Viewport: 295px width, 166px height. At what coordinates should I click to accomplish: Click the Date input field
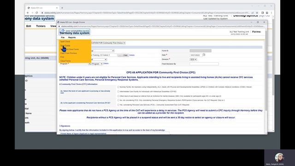coord(196,55)
